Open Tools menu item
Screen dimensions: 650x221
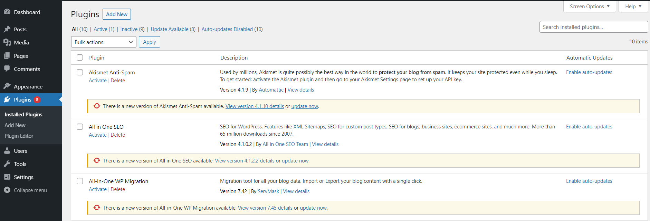(x=20, y=164)
